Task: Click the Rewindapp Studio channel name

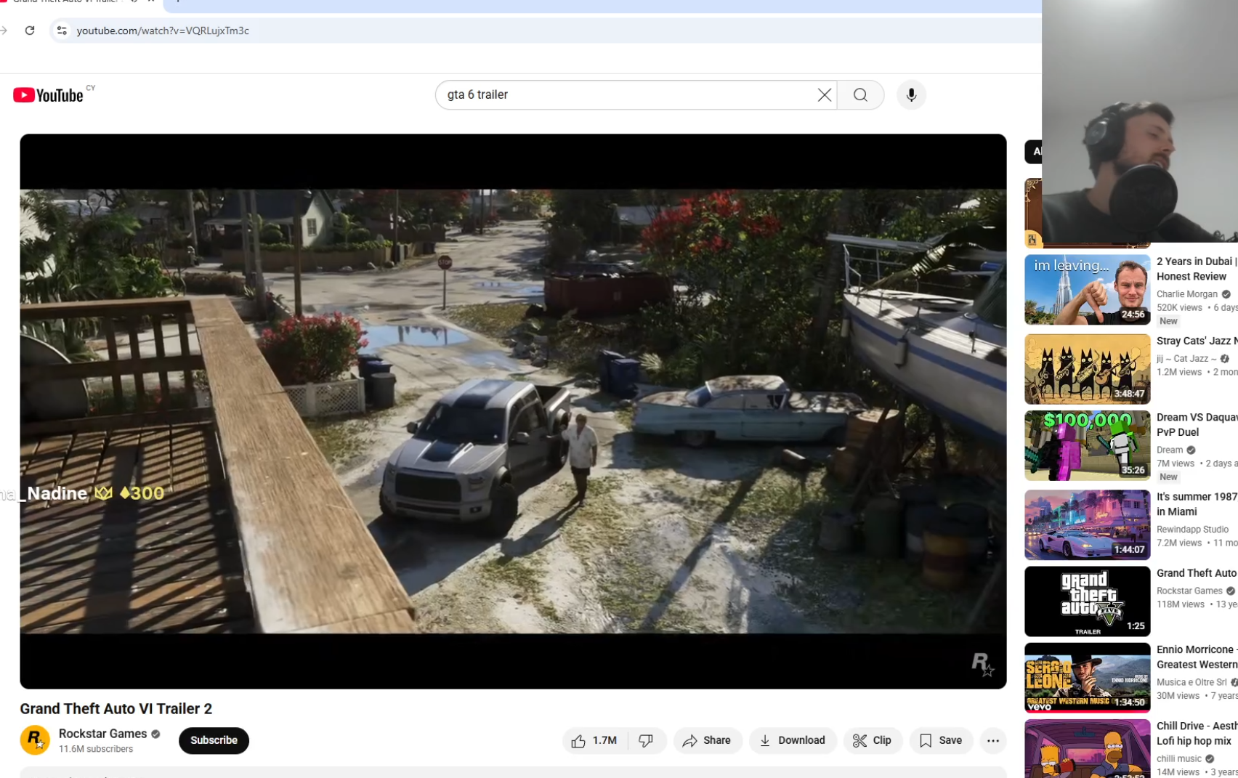Action: click(1192, 530)
